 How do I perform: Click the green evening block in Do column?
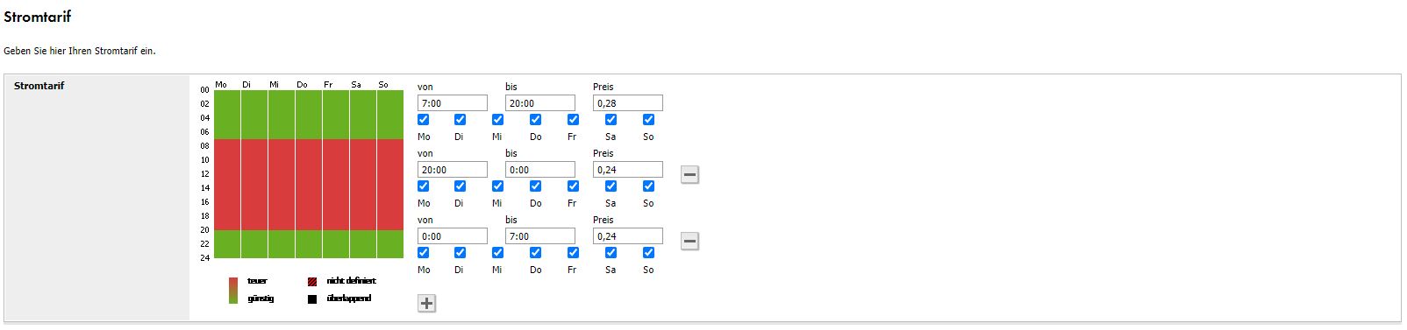click(308, 244)
